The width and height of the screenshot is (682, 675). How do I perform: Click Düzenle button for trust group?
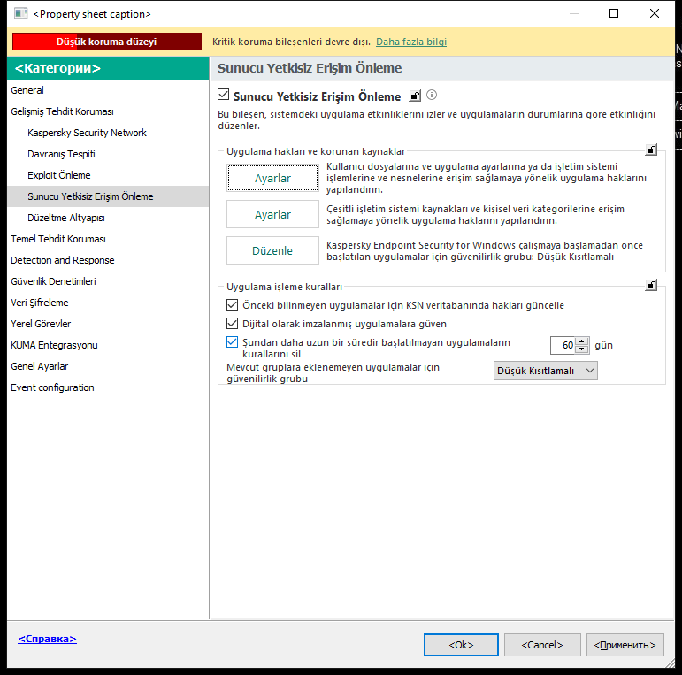[272, 250]
